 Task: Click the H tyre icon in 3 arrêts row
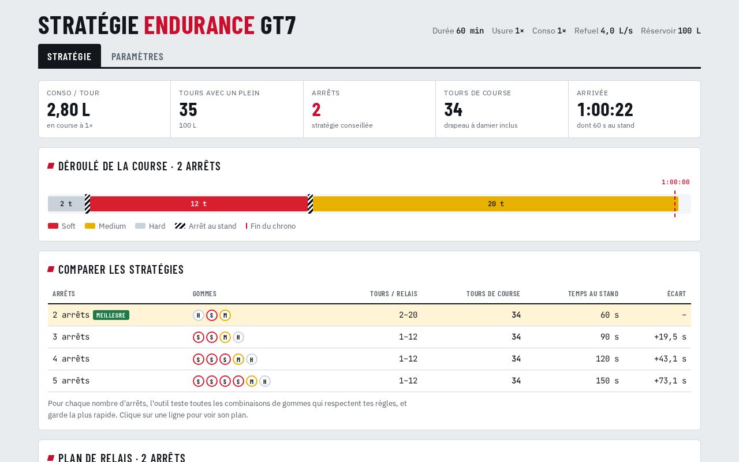pyautogui.click(x=238, y=337)
